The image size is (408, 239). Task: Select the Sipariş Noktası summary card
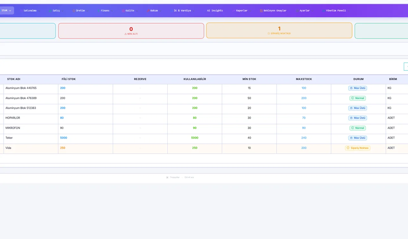click(x=279, y=31)
